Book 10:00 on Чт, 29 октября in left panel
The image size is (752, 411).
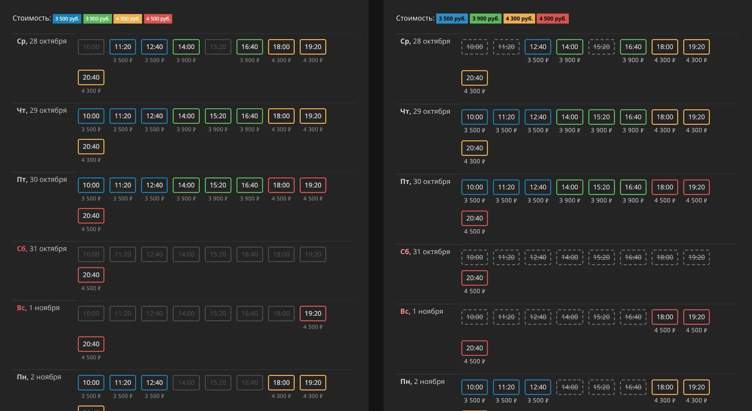pos(91,116)
